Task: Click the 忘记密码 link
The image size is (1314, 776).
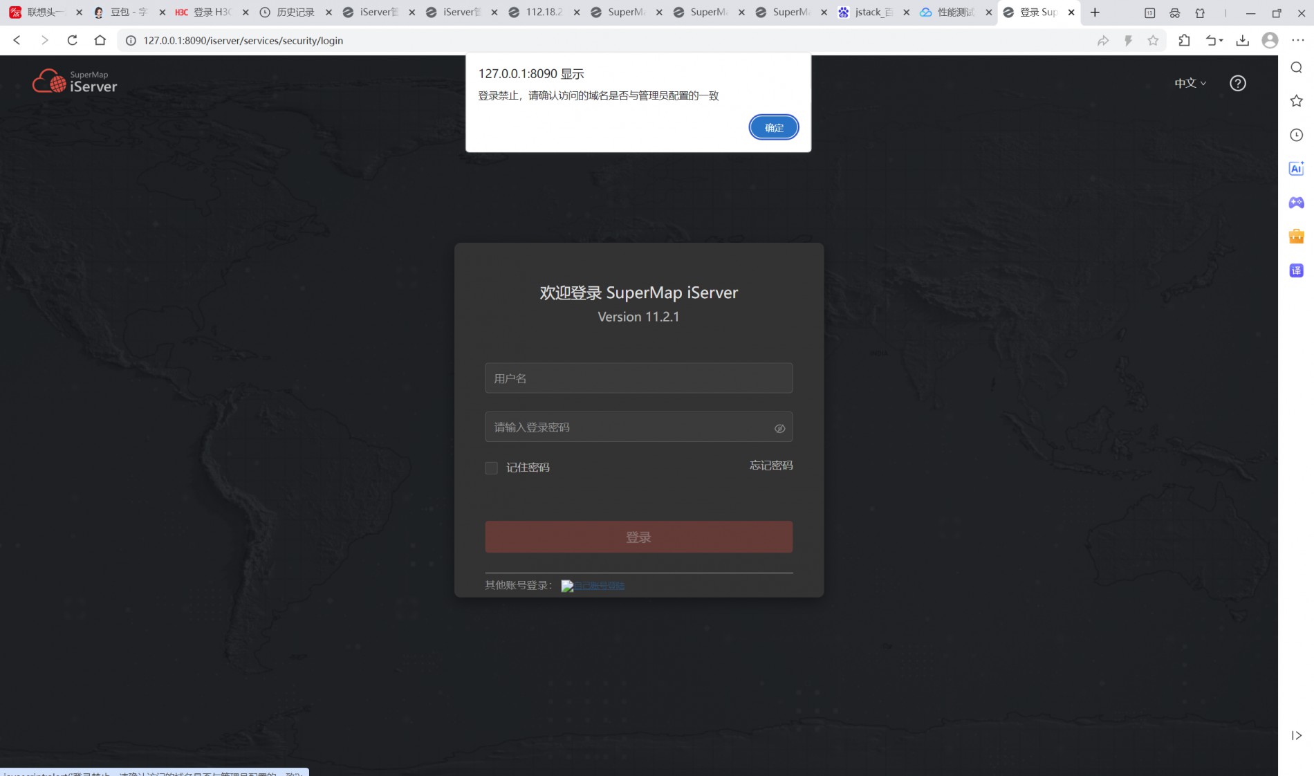Action: [770, 465]
